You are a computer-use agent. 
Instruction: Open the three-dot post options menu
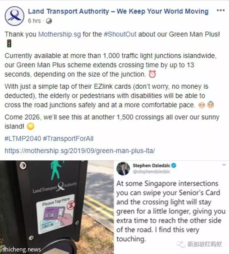pos(220,10)
